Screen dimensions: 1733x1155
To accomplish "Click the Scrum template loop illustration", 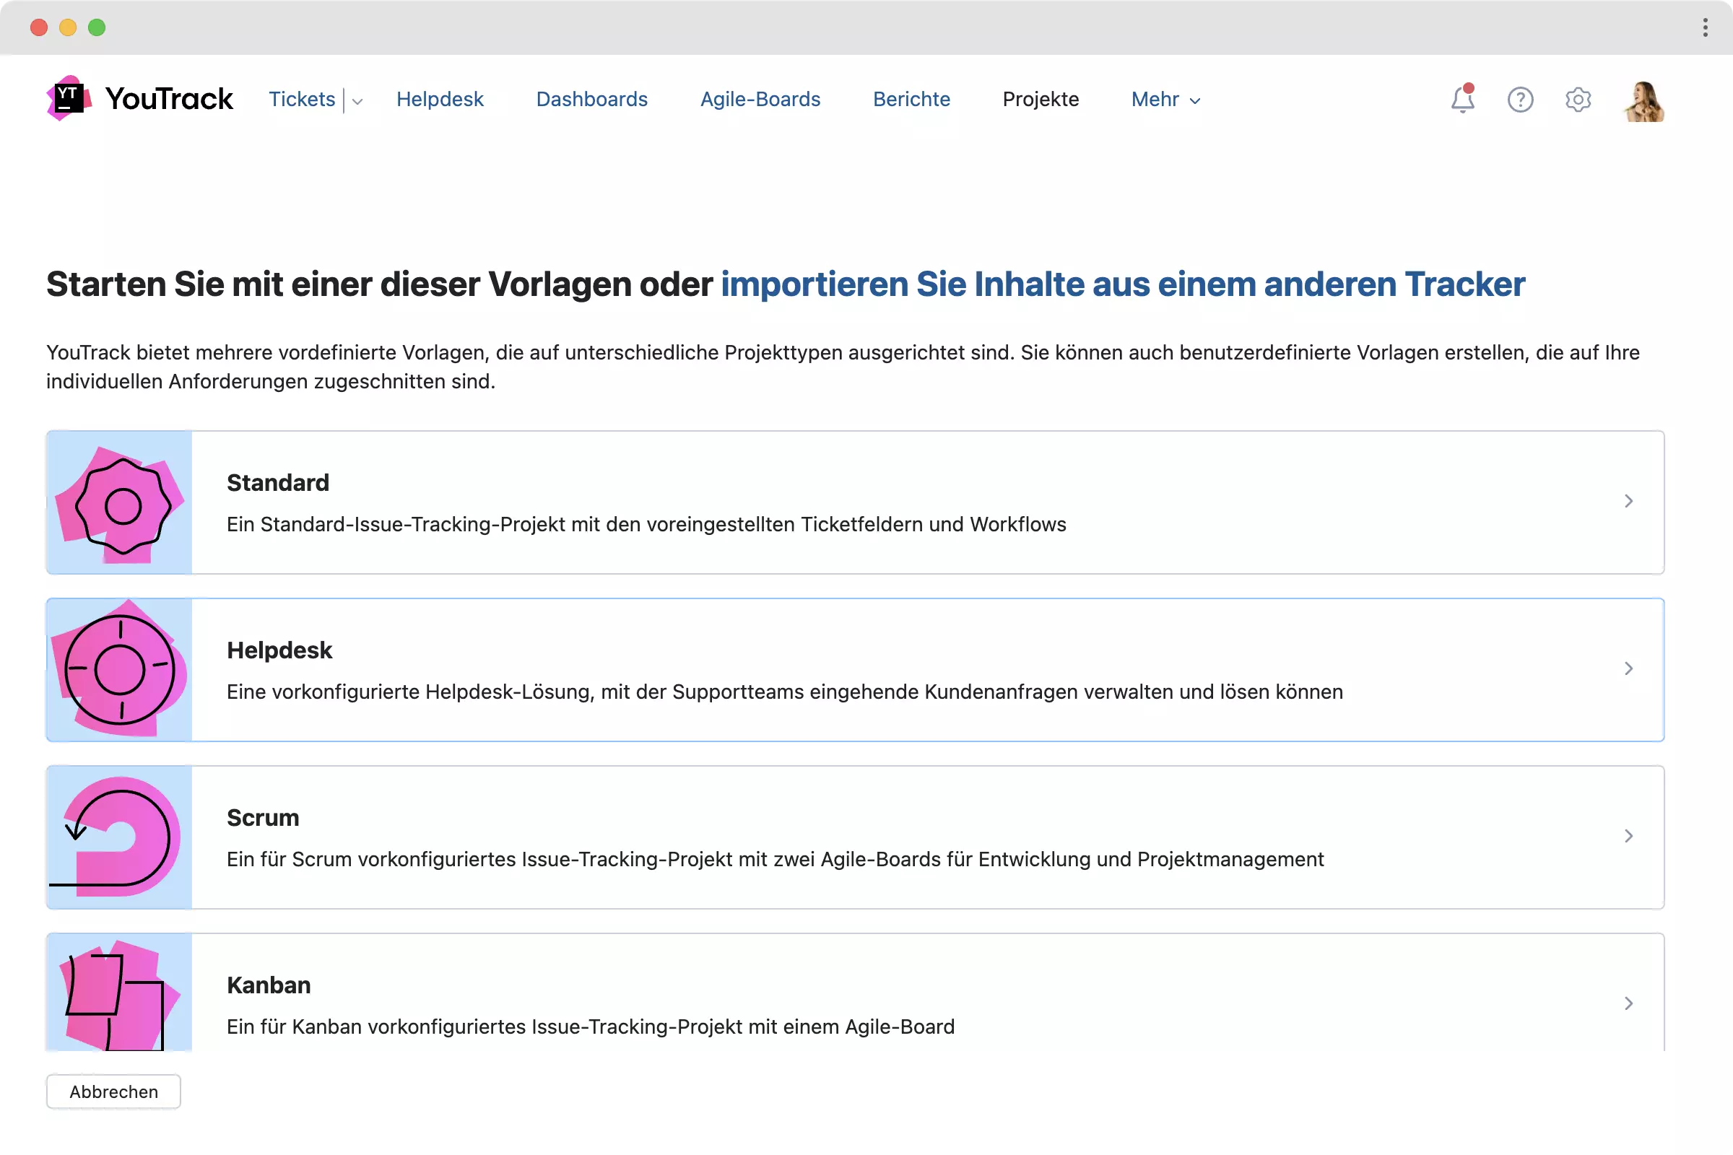I will [x=119, y=837].
